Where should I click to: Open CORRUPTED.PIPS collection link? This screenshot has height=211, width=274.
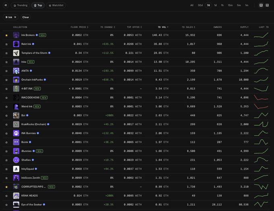pyautogui.click(x=33, y=186)
